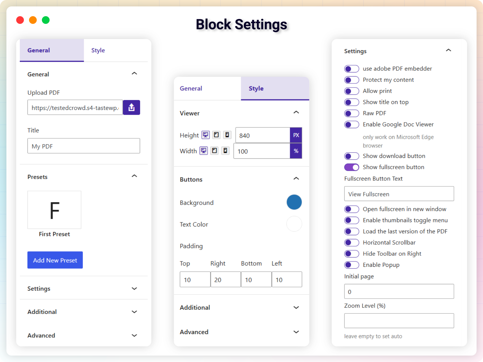Select tablet device icon for Width
The height and width of the screenshot is (362, 483).
click(215, 150)
